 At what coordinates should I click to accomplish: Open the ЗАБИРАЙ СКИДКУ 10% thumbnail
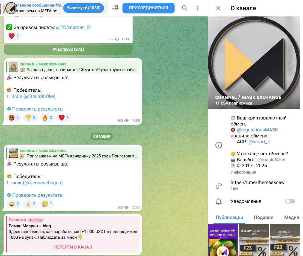(254, 240)
